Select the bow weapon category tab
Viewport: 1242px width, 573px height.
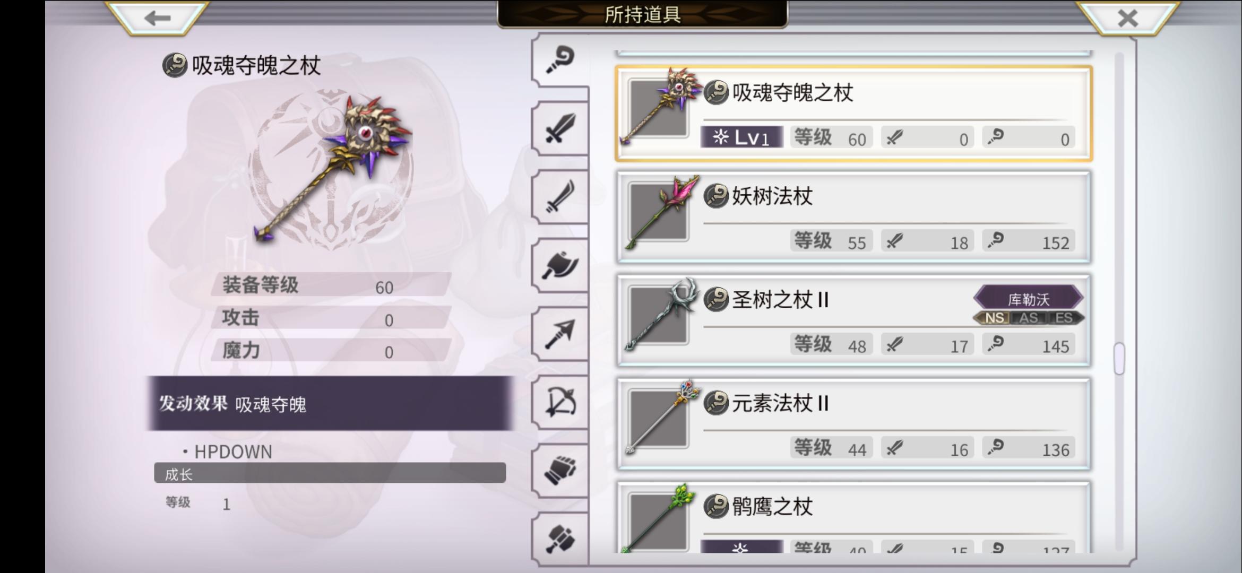(x=560, y=402)
